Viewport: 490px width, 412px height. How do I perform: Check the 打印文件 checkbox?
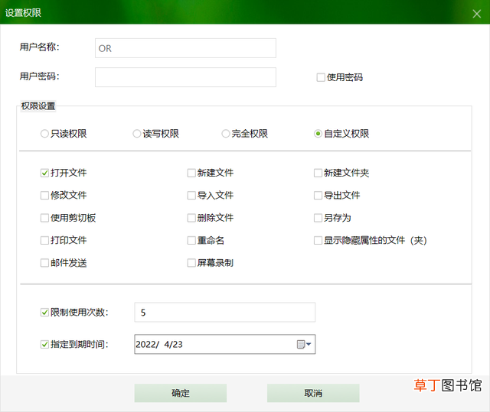click(x=44, y=240)
